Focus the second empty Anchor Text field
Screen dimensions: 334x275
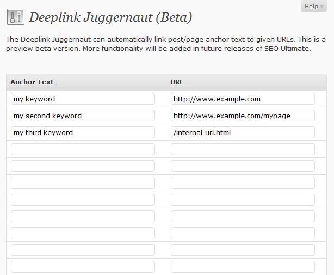tap(83, 166)
